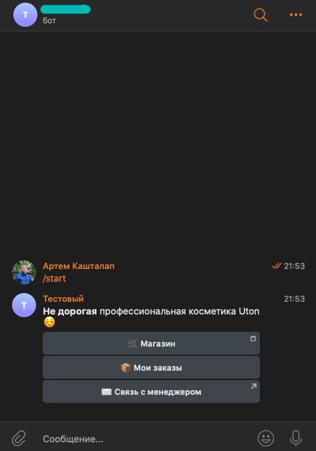Click the Тестовый bot message avatar

click(24, 305)
